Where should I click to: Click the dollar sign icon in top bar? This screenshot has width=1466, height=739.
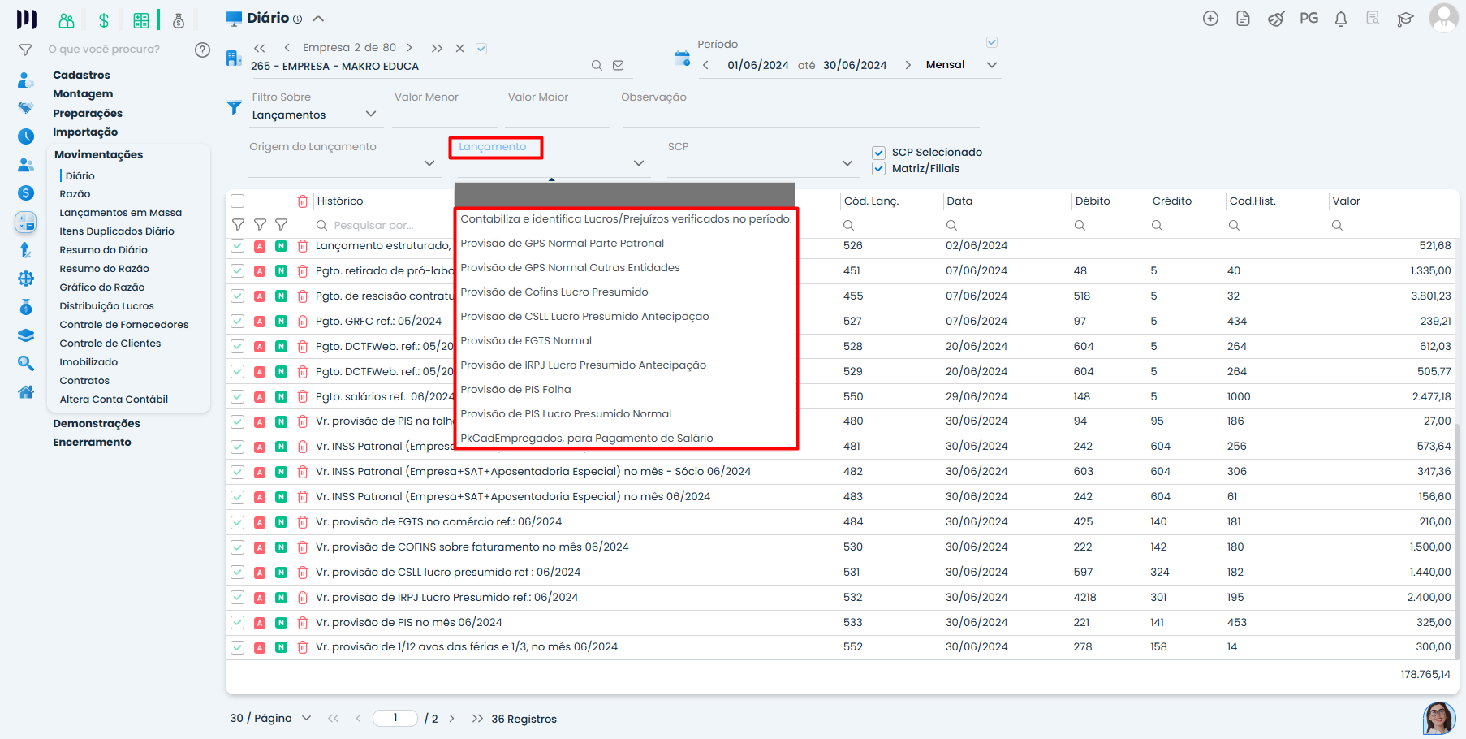coord(104,20)
